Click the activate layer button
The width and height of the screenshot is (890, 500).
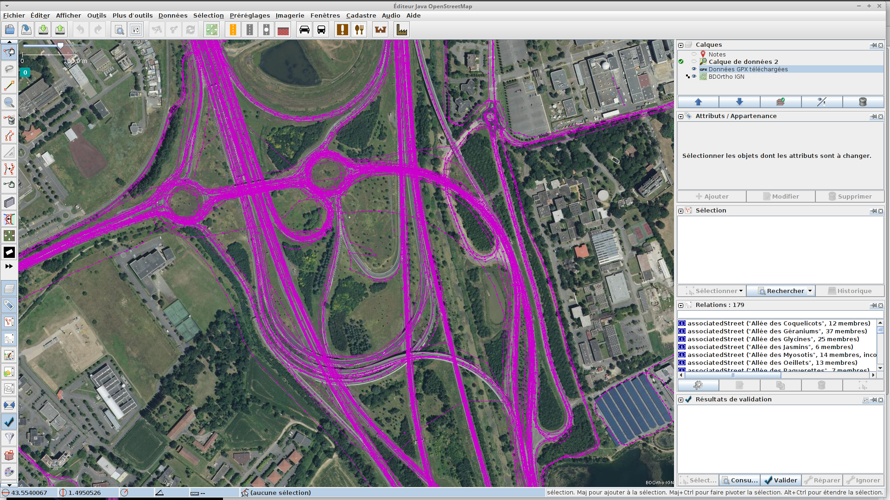[781, 102]
